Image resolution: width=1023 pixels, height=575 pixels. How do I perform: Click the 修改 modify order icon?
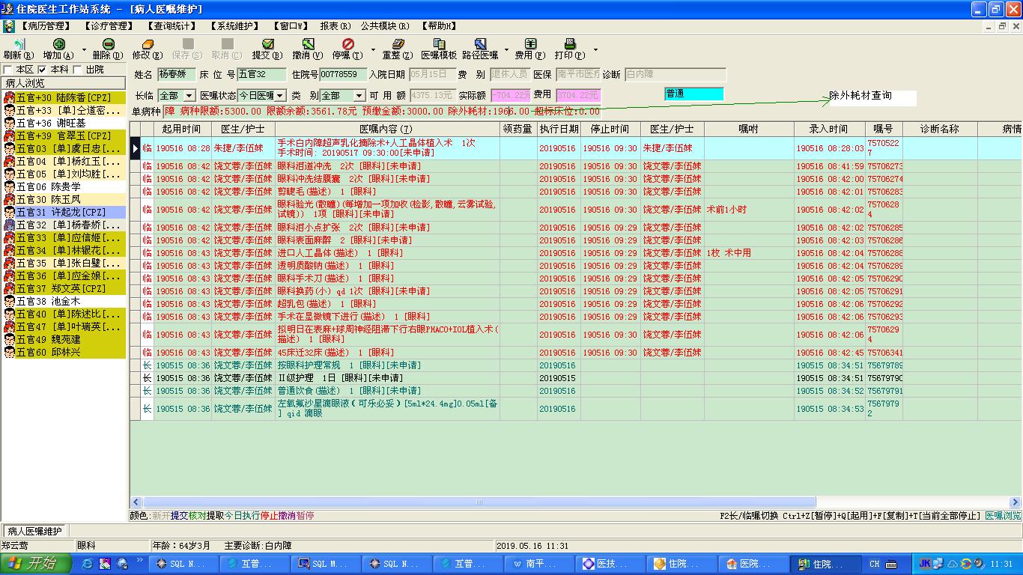click(147, 44)
